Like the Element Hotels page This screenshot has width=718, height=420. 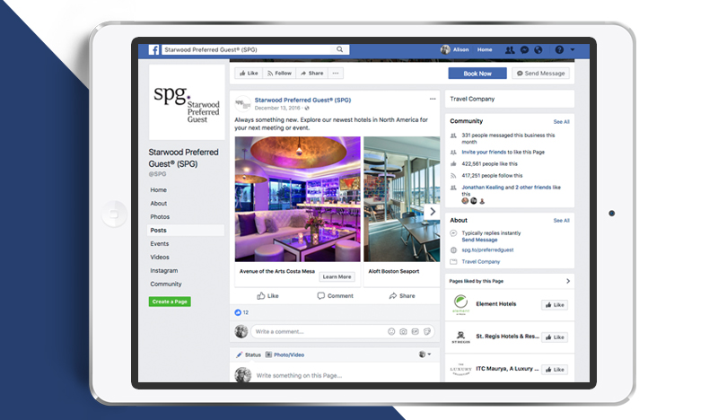[555, 304]
